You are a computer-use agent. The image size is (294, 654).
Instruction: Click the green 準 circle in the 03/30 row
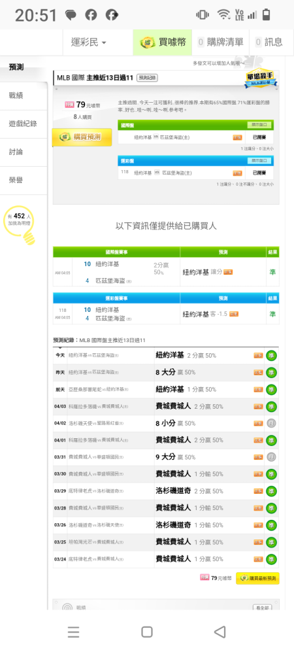pyautogui.click(x=272, y=474)
